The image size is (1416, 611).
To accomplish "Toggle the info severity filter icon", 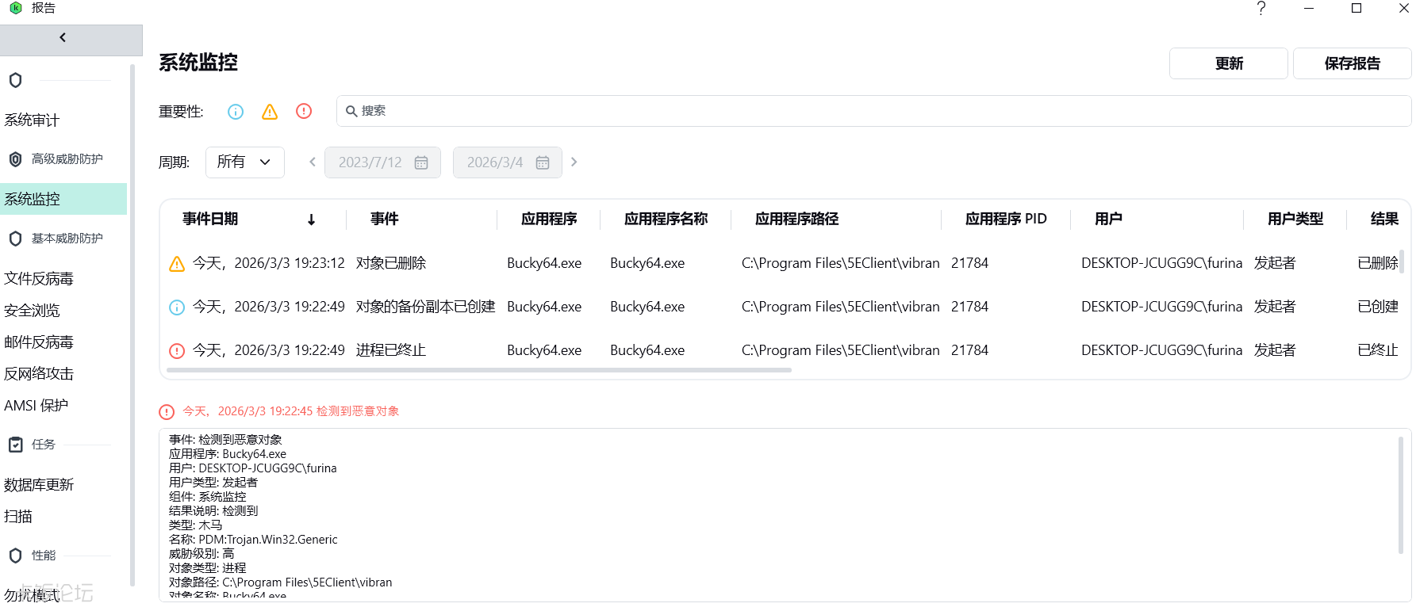I will (236, 112).
